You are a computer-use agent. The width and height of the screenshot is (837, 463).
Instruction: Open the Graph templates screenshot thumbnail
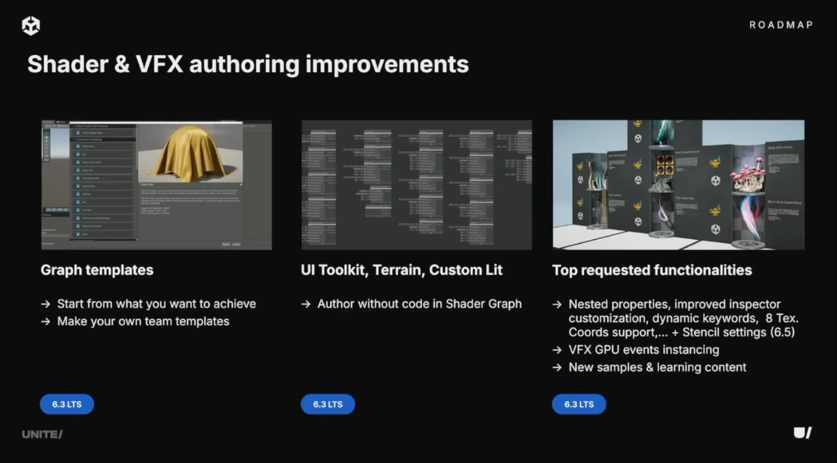156,185
